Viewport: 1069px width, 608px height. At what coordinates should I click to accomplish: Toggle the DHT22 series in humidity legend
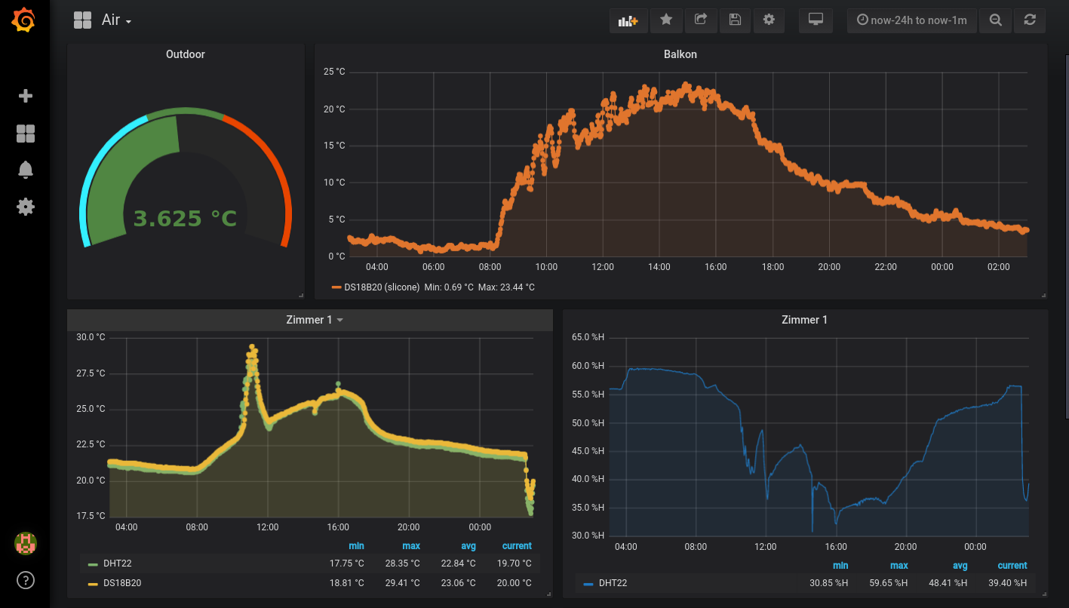pyautogui.click(x=613, y=583)
